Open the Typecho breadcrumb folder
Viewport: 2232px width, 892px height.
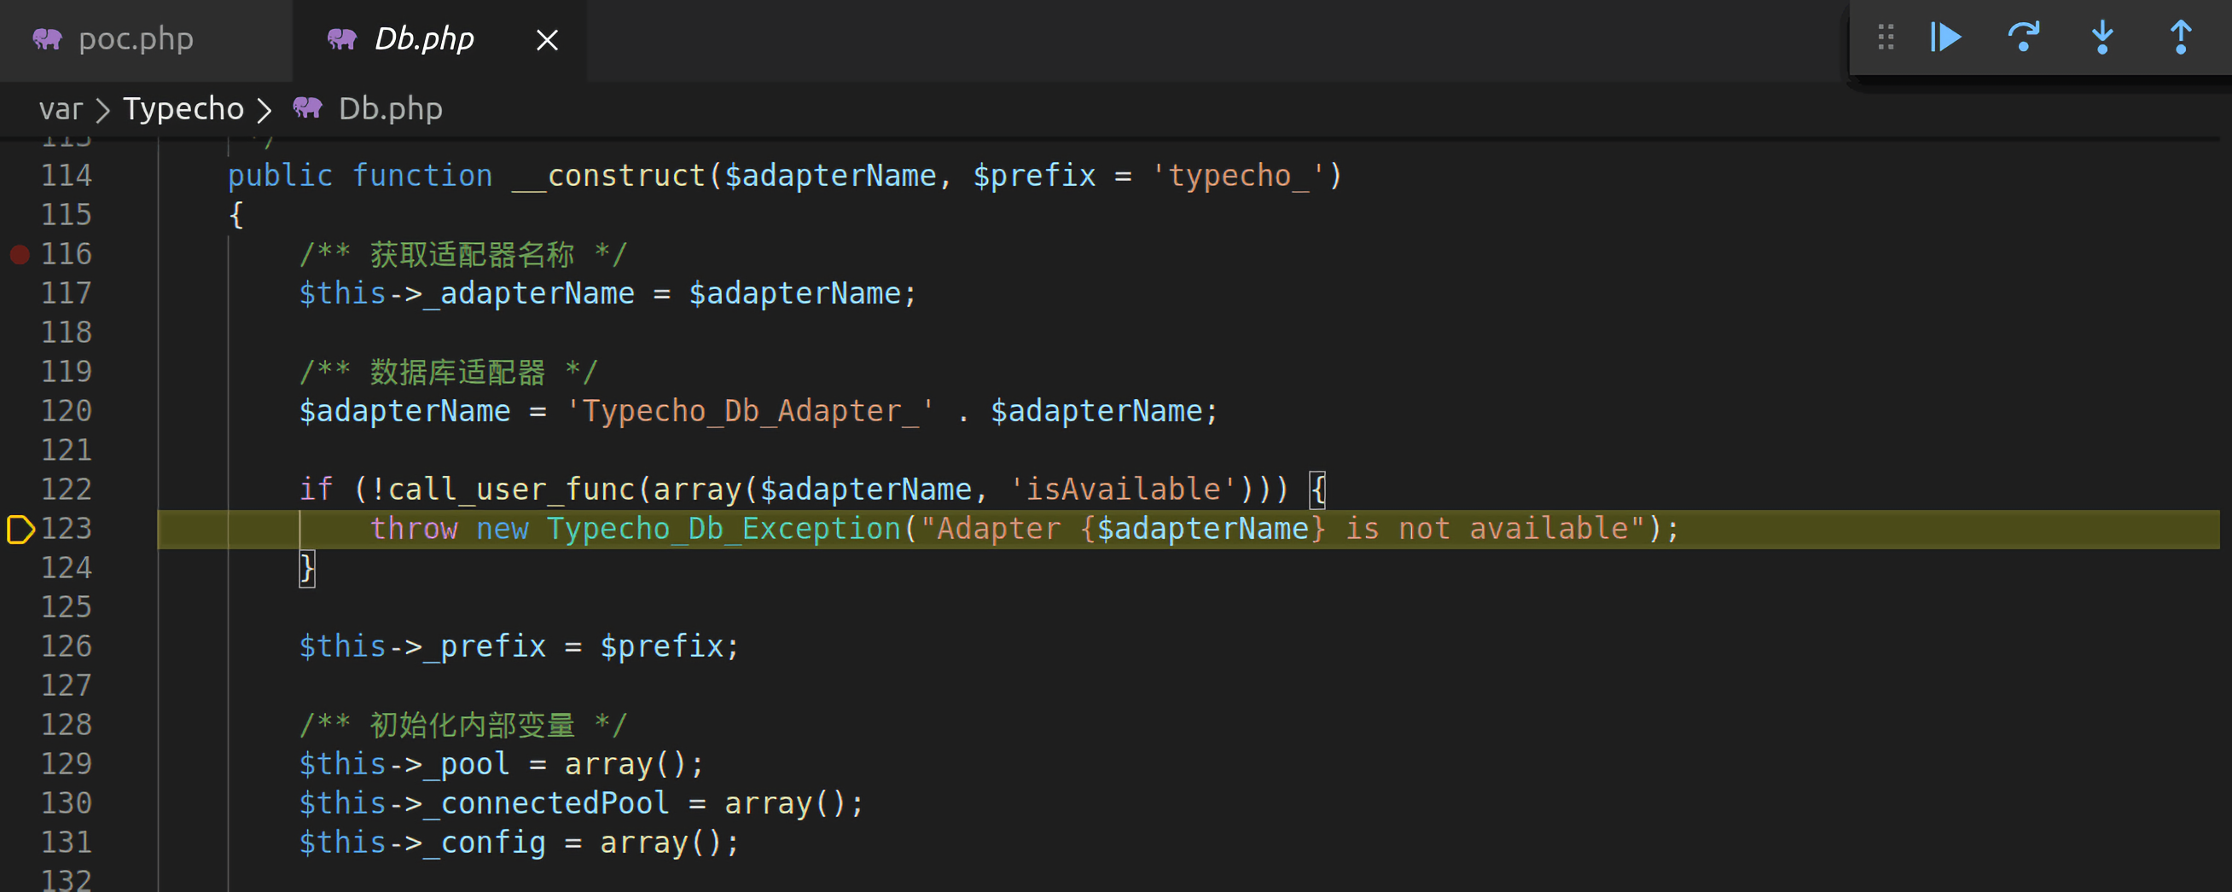tap(183, 109)
